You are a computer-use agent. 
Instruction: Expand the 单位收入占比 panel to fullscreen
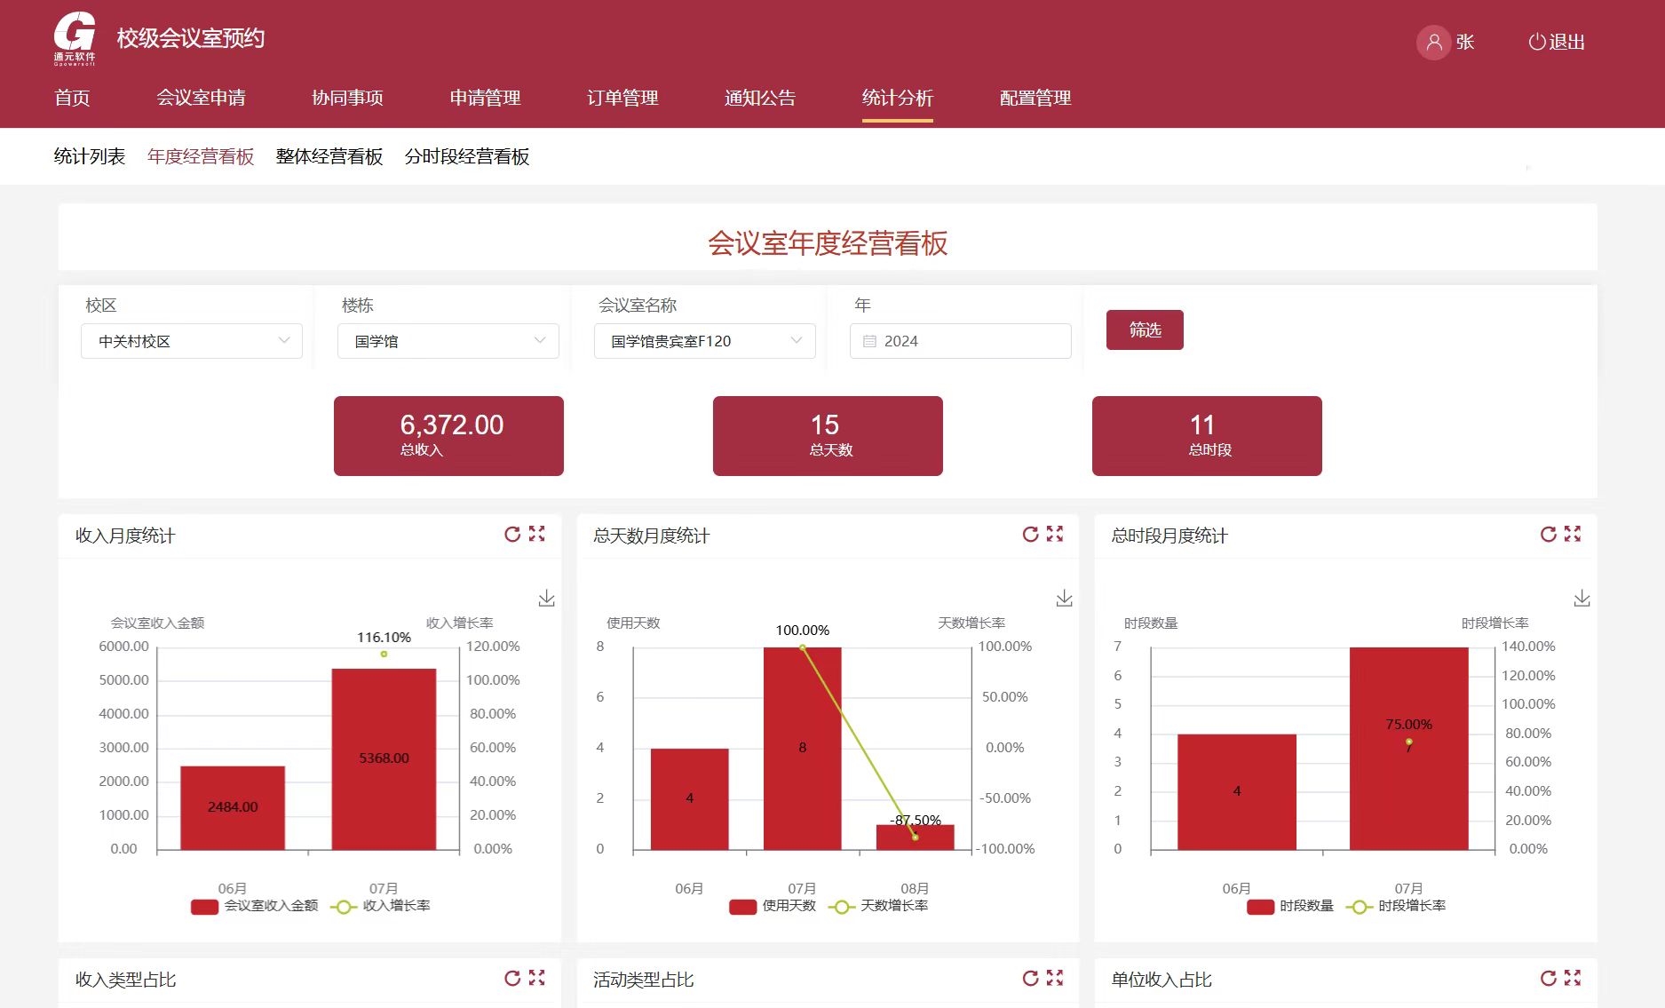(x=1573, y=977)
